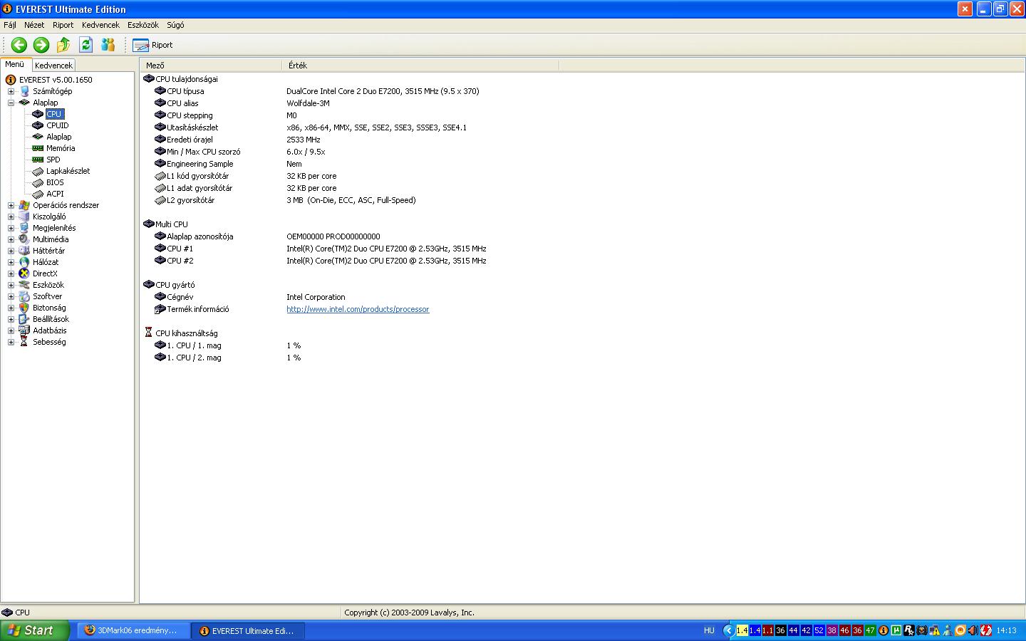This screenshot has width=1026, height=641.
Task: Click the Mező column header
Action: click(211, 66)
